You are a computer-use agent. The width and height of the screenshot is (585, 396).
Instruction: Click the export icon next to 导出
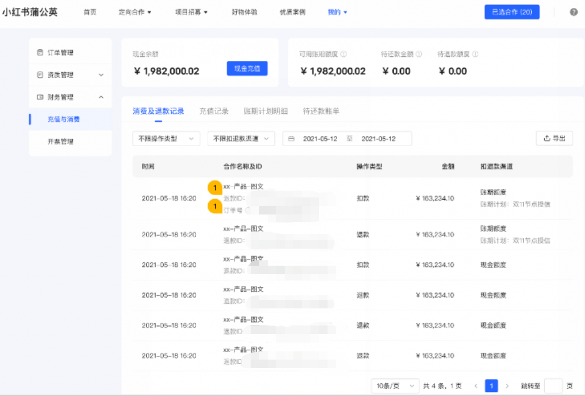pyautogui.click(x=546, y=138)
